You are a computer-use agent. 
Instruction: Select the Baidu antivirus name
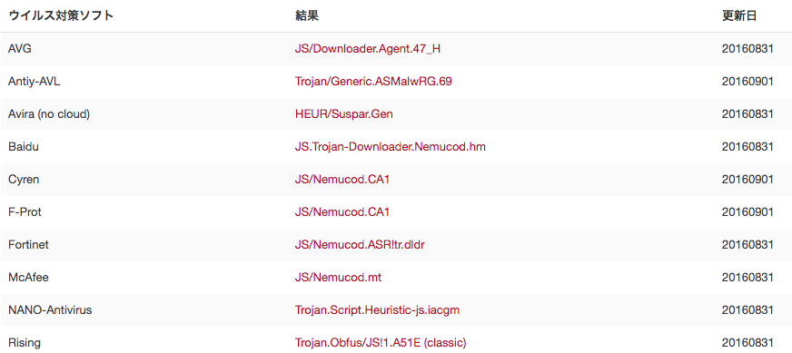[x=24, y=147]
